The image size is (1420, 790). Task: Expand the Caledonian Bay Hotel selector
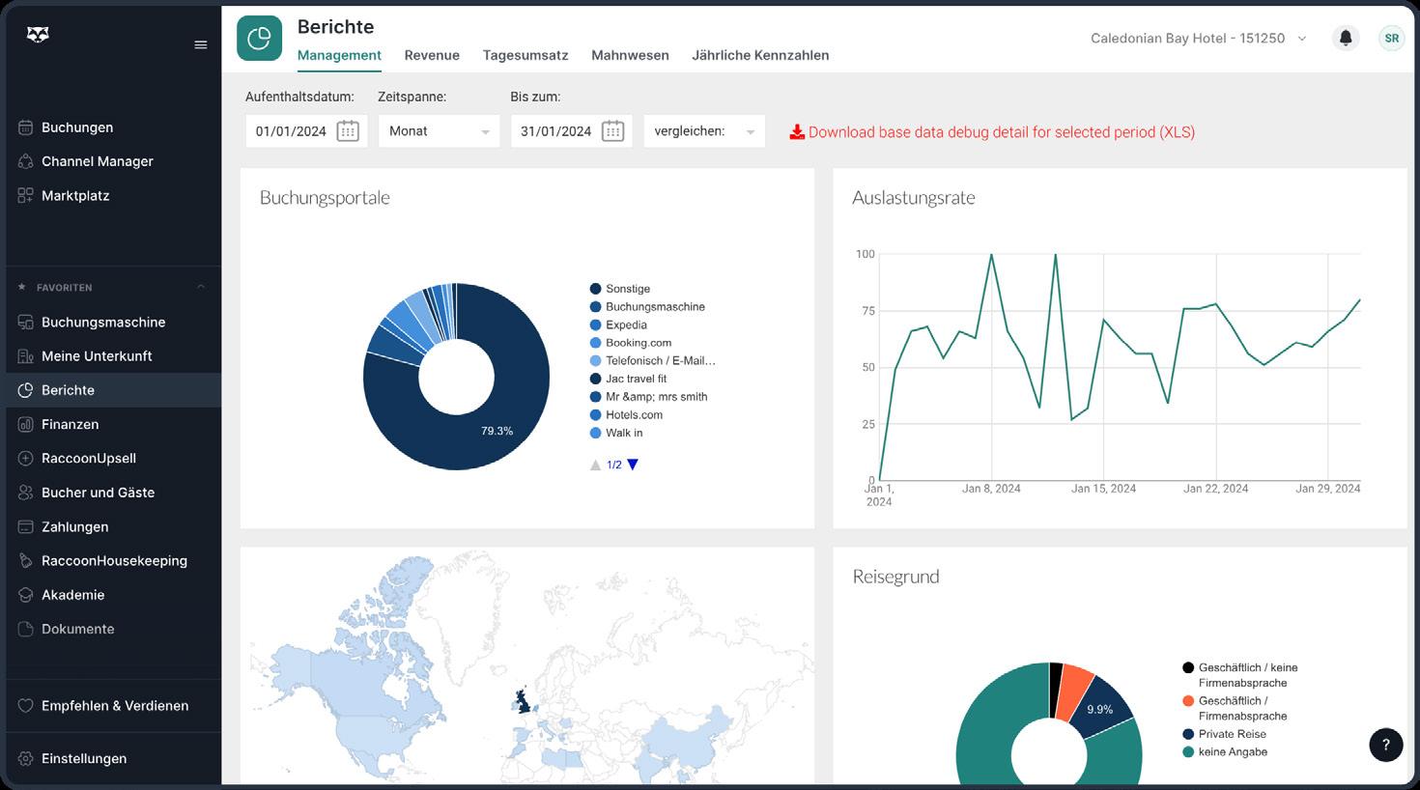[1198, 39]
